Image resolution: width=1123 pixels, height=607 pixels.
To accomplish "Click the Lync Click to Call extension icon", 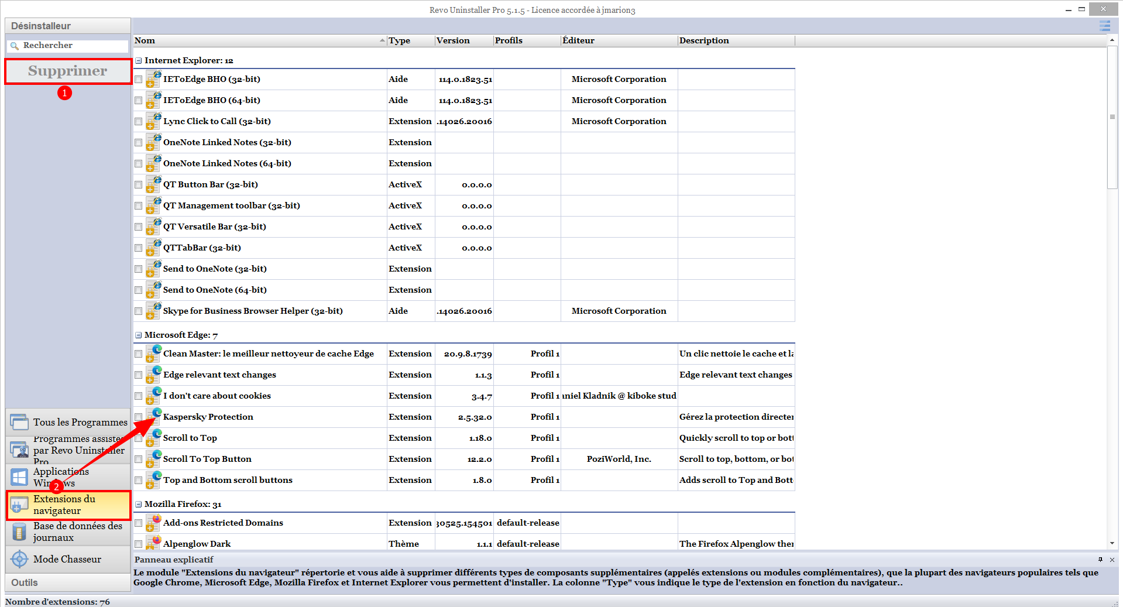I will point(153,121).
